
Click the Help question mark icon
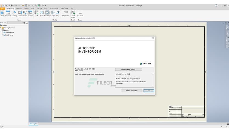[x=216, y=5]
